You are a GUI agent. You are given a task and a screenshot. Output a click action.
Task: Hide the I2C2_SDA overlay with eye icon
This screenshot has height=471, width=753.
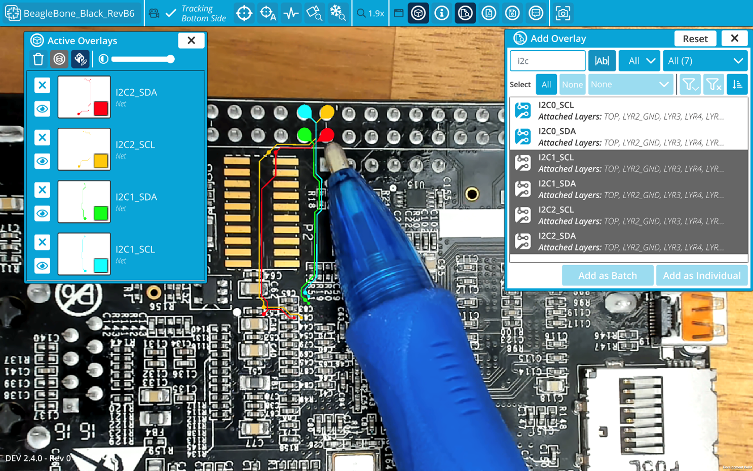tap(43, 109)
